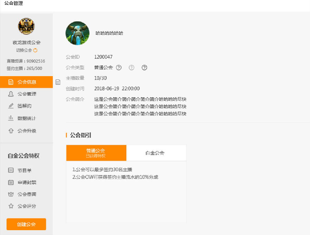Select the orange 普通公会 tab
This screenshot has height=235, width=310.
(96, 153)
